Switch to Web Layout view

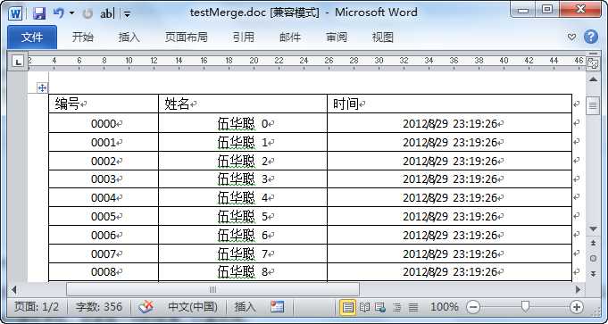pyautogui.click(x=380, y=308)
